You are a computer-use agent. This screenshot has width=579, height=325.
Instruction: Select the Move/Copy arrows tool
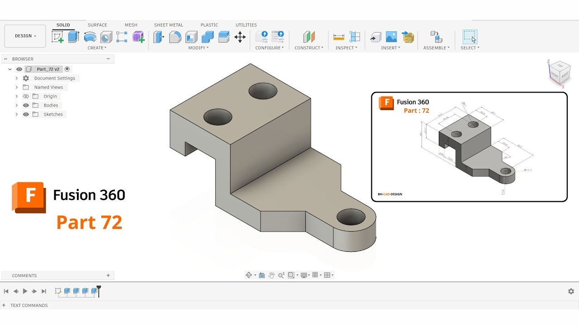click(x=240, y=37)
